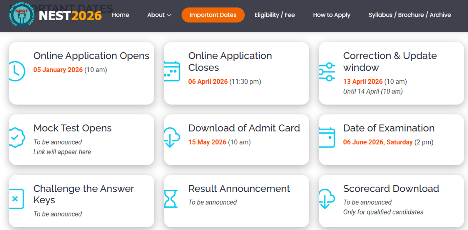The height and width of the screenshot is (230, 468).
Task: Open Syllabus / Brochure / Archive page
Action: [x=409, y=15]
